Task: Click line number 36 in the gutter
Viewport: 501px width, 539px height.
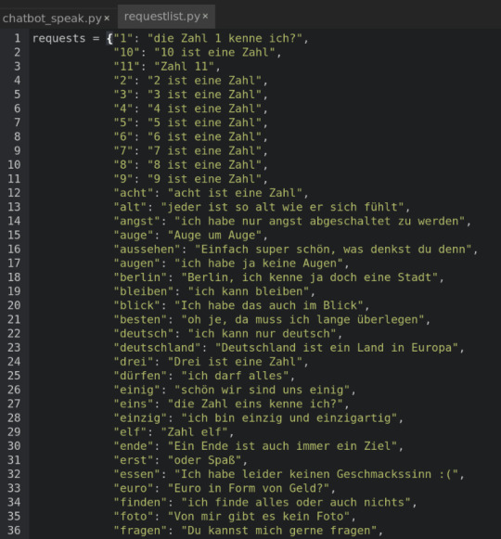Action: tap(14, 531)
